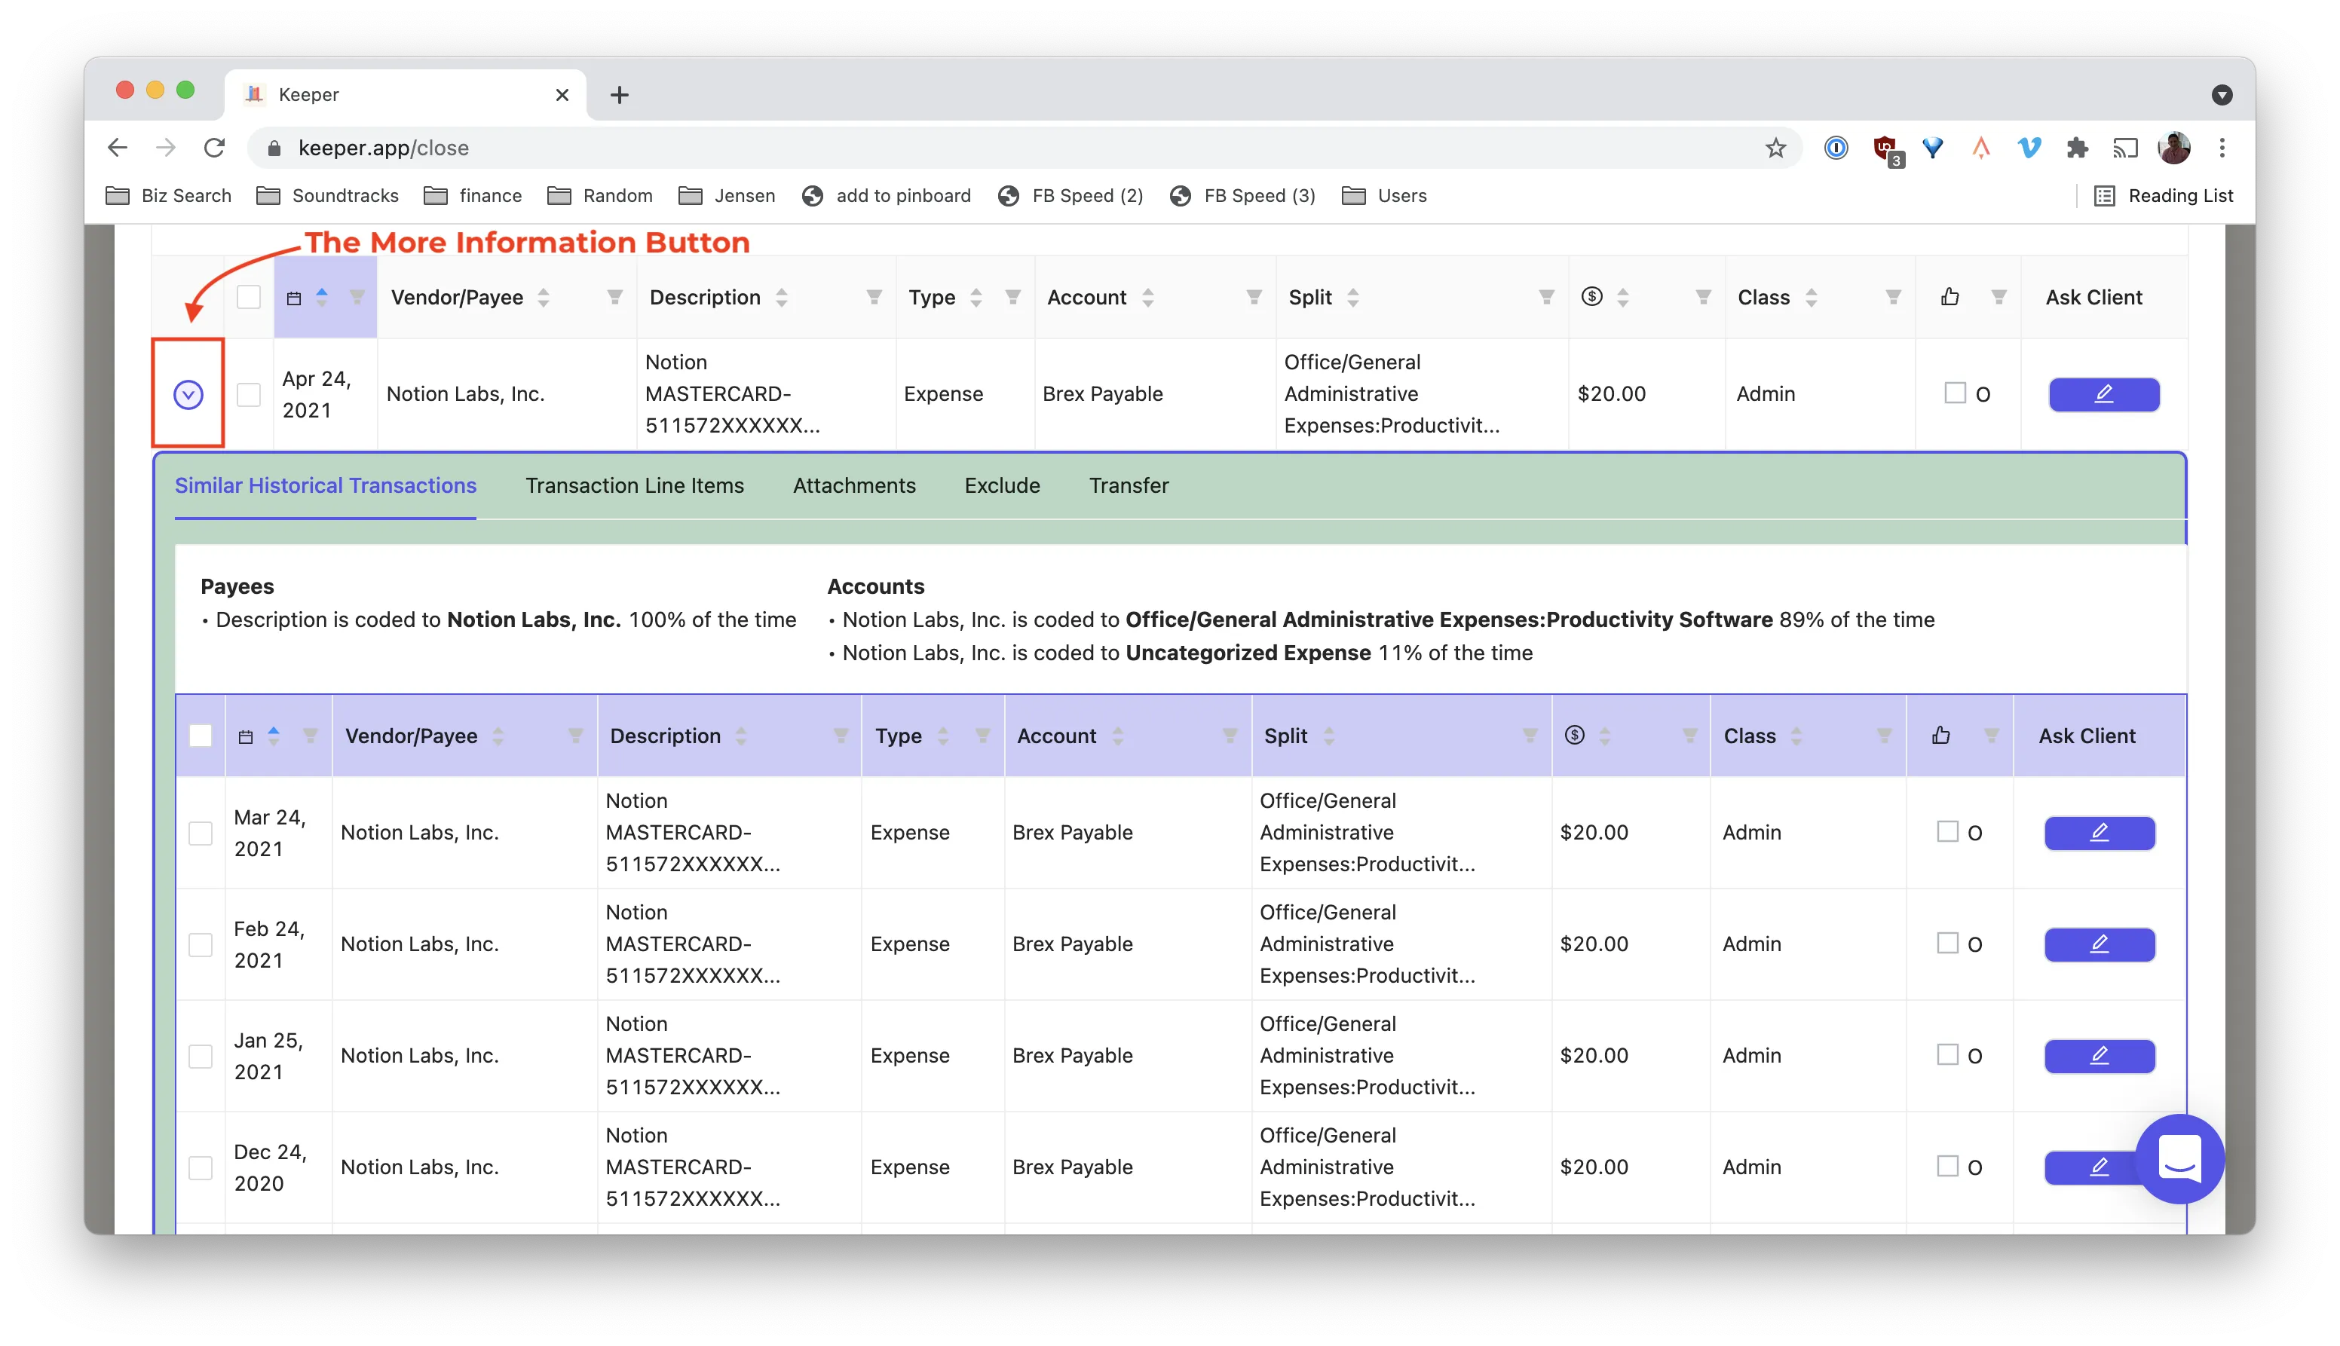Screen dimensions: 2340x1346
Task: Reload the keeper.app page
Action: click(215, 148)
